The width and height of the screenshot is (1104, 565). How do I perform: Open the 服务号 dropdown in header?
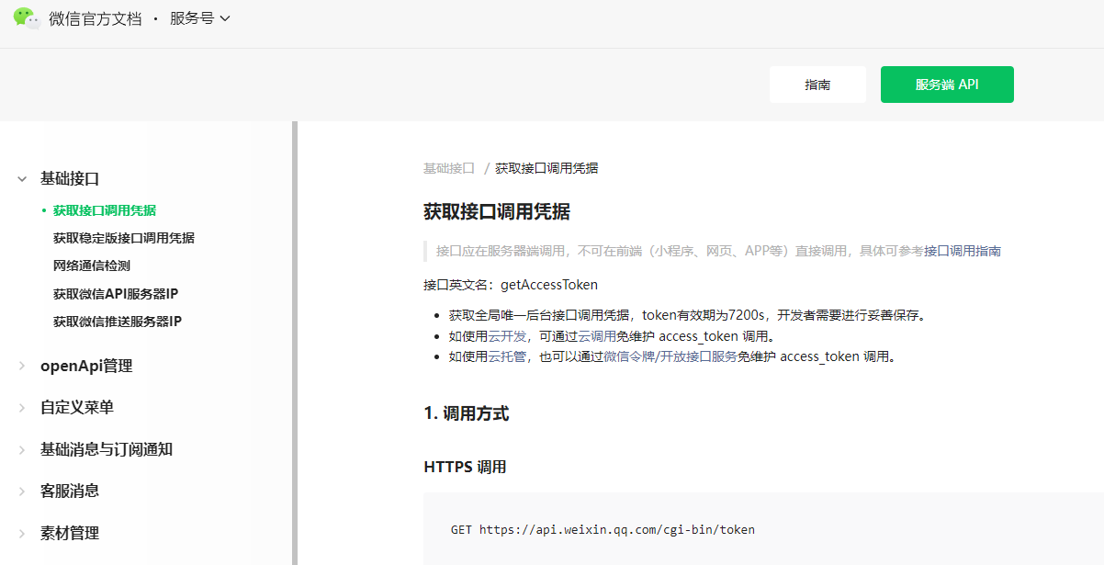click(x=199, y=18)
